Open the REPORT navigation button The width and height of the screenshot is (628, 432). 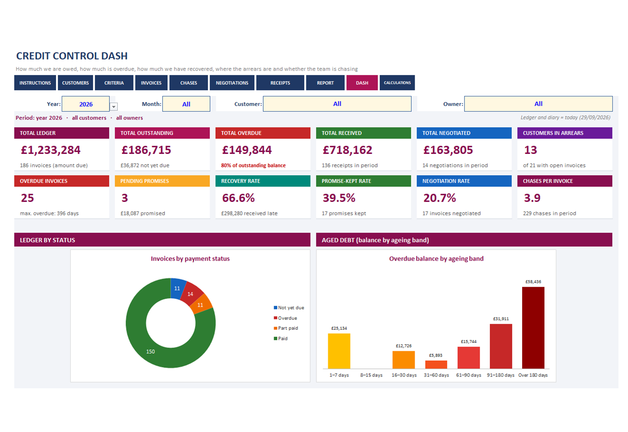pos(325,83)
